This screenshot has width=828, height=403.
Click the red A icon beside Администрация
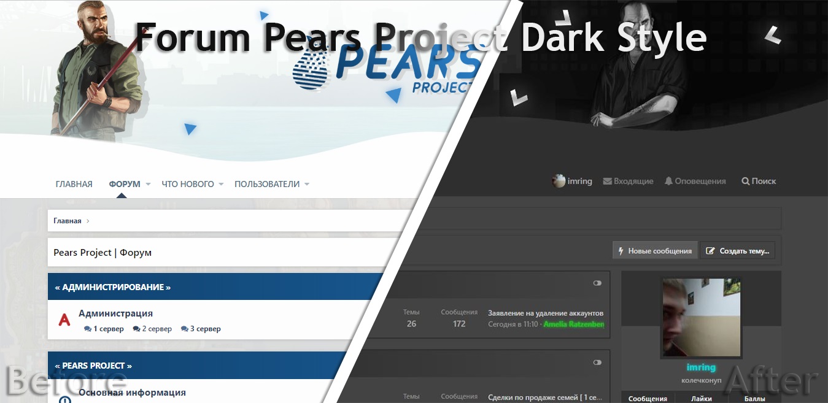[x=64, y=320]
